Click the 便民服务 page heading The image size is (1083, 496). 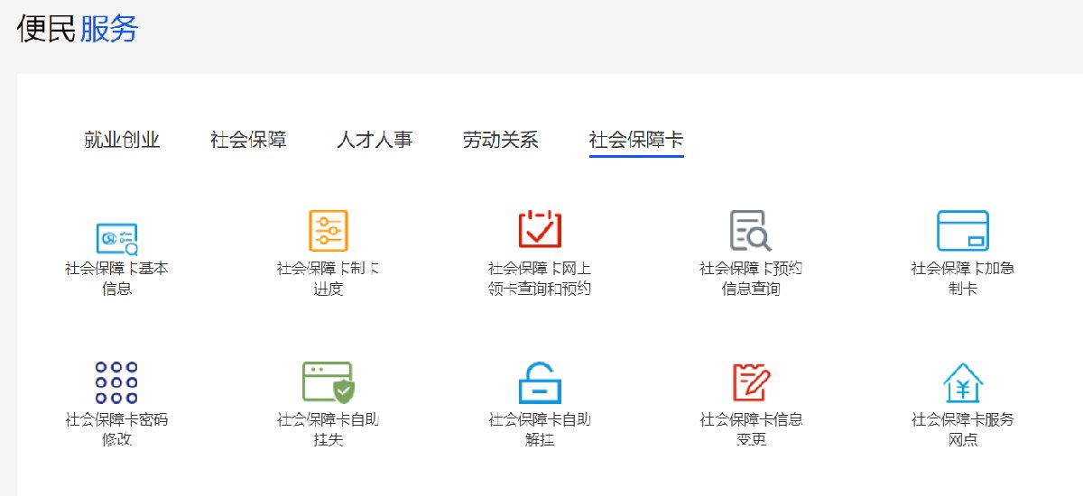(78, 29)
